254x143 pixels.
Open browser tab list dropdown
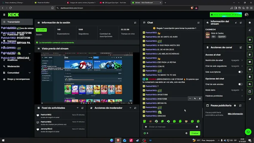click(x=234, y=3)
